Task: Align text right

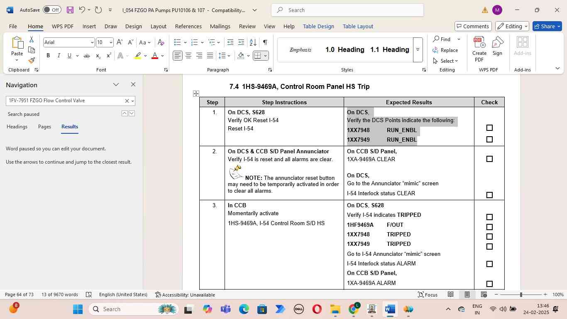Action: point(199,56)
